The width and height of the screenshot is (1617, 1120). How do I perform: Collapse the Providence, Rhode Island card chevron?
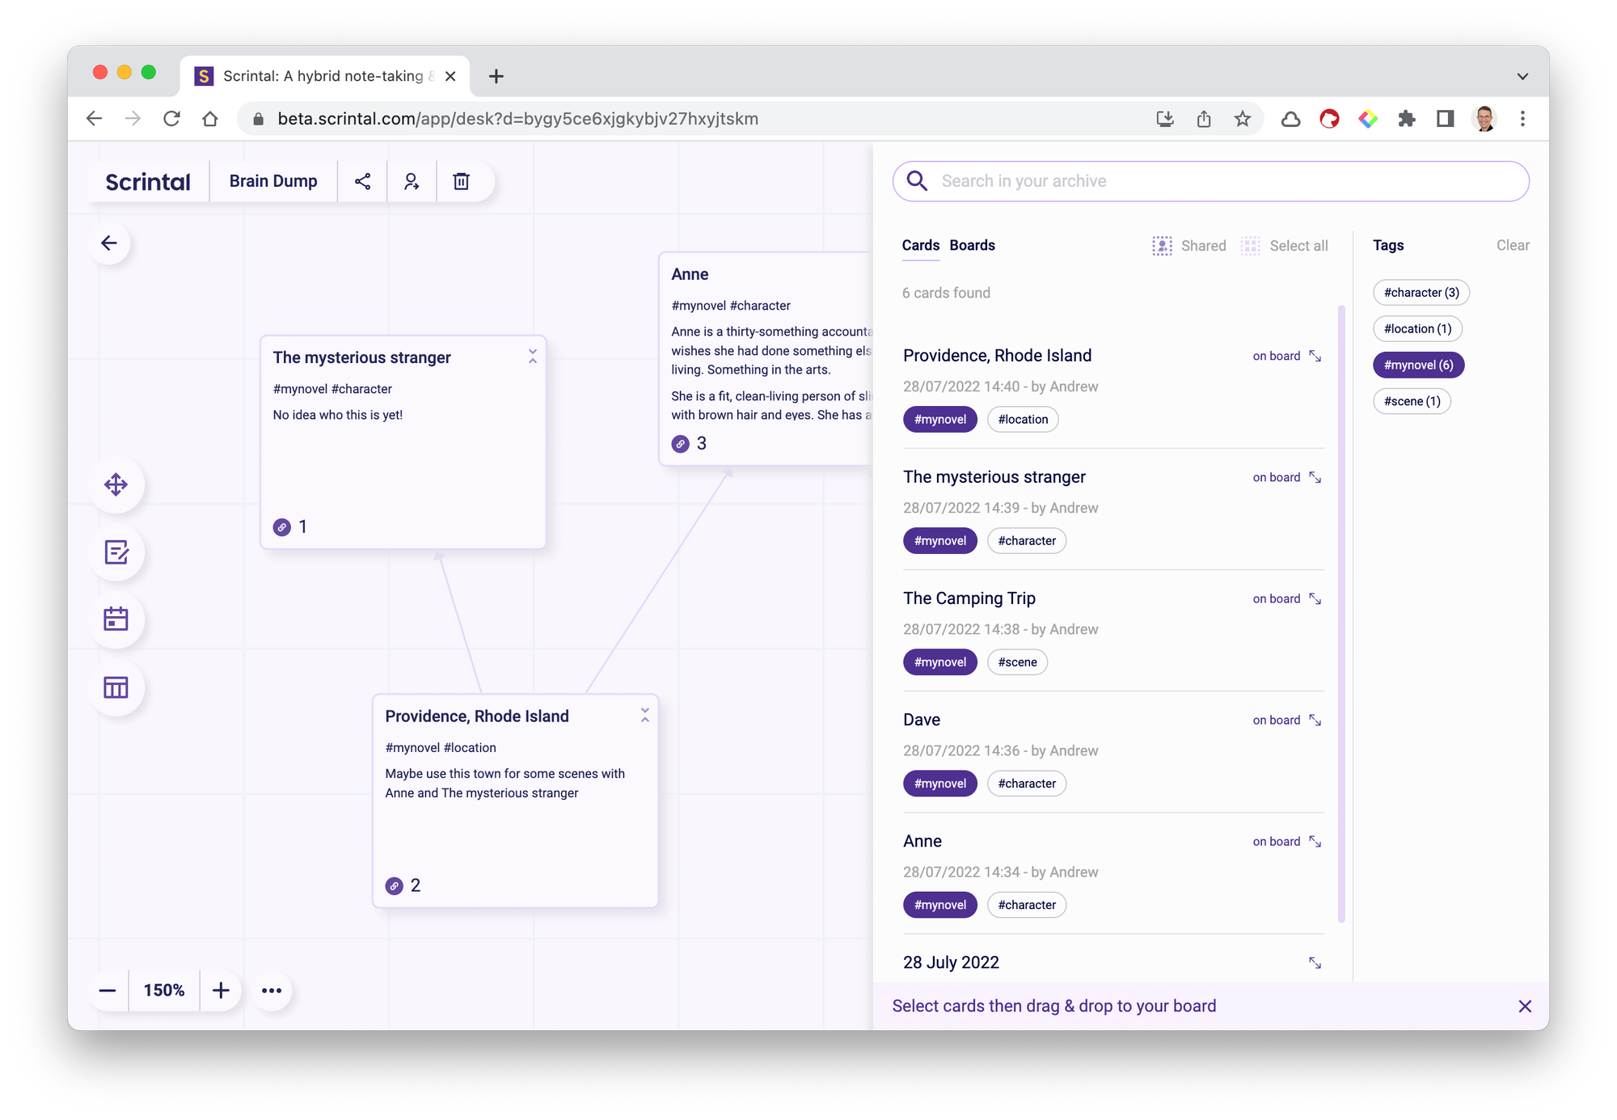tap(644, 715)
